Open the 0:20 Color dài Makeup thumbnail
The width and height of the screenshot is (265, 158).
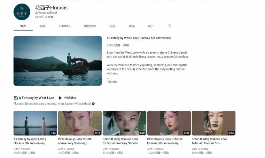click(x=124, y=123)
